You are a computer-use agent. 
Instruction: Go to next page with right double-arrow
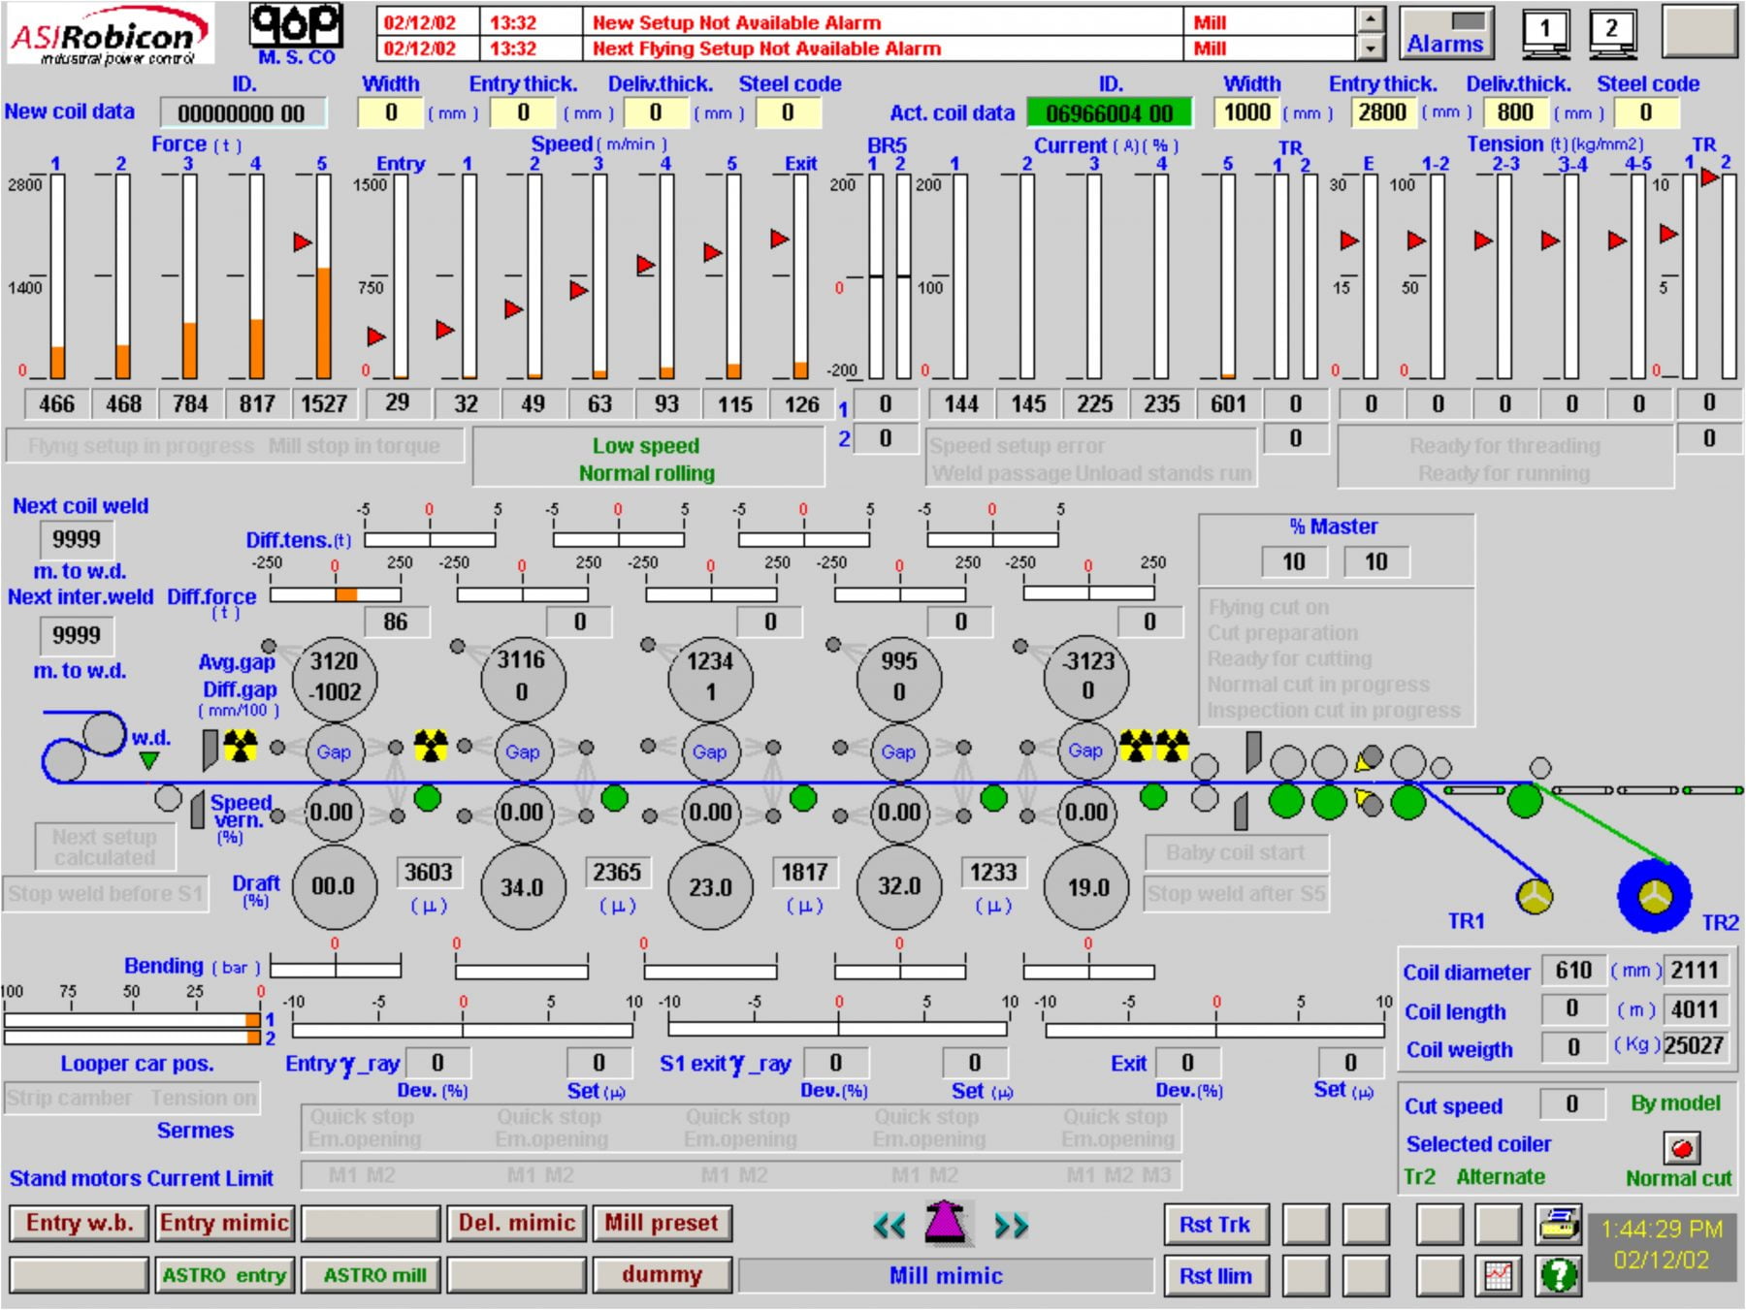click(1010, 1227)
